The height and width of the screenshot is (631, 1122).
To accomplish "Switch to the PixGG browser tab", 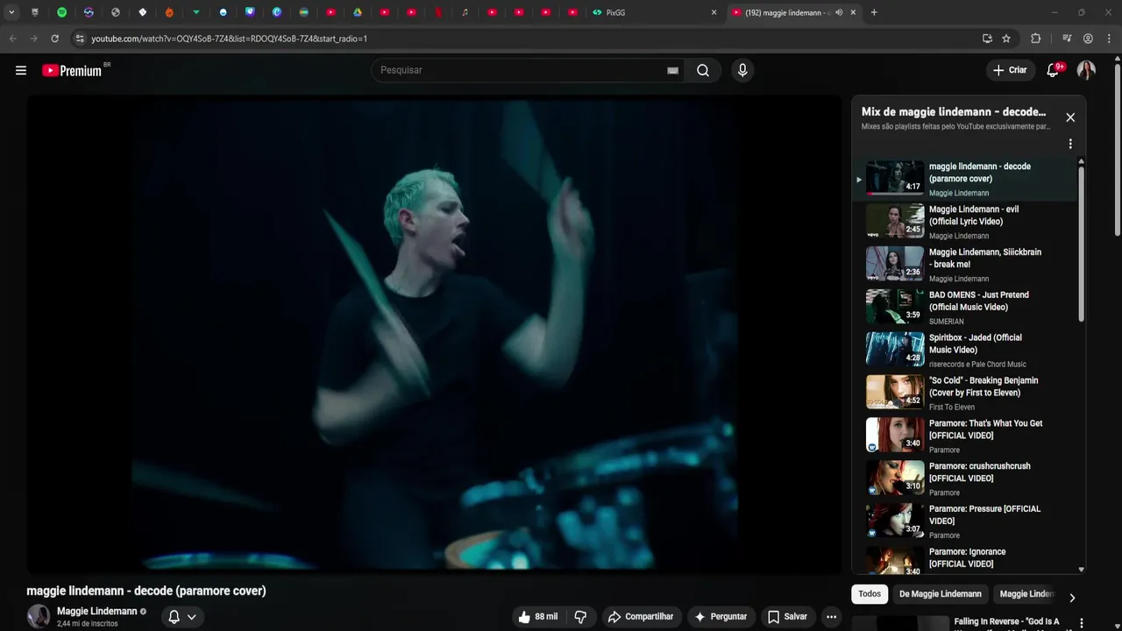I will click(x=653, y=12).
